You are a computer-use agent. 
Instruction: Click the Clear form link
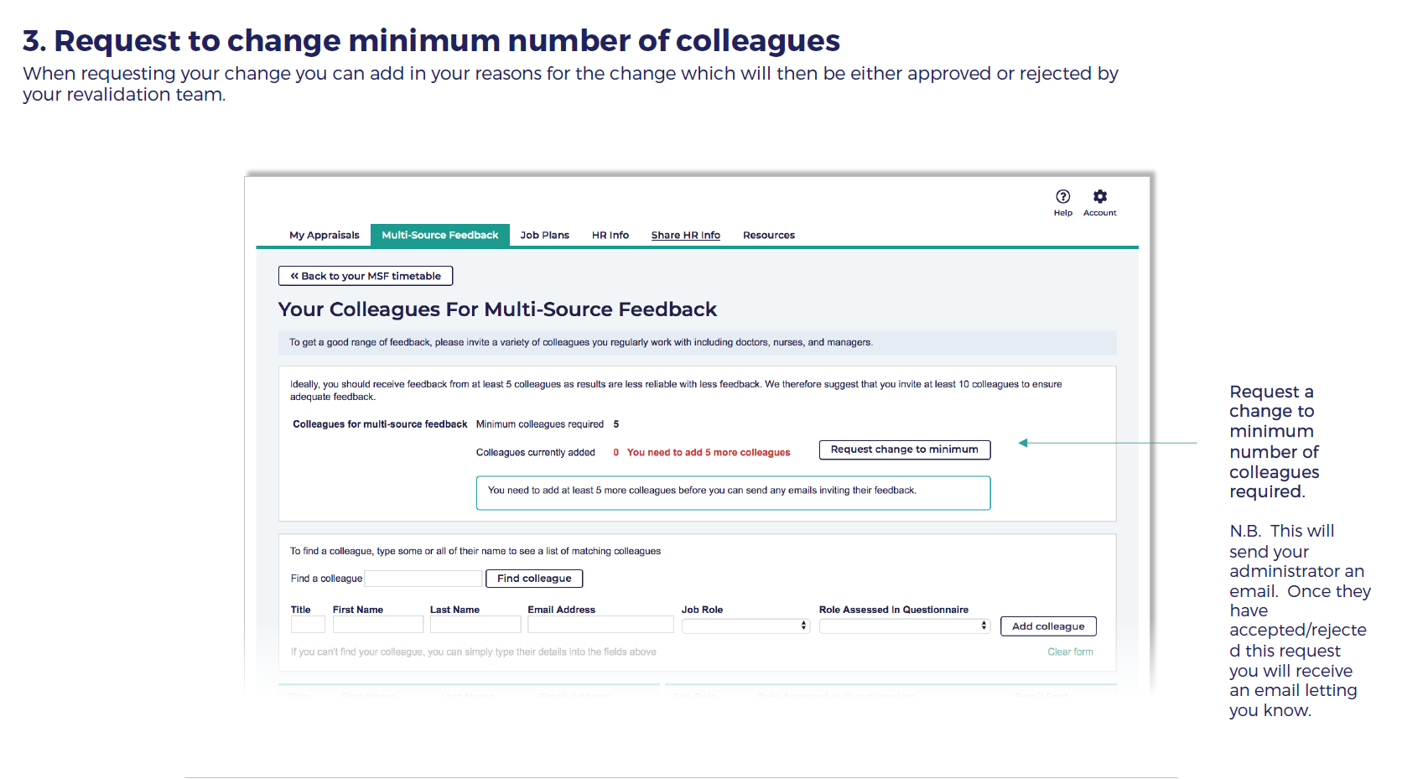[x=1069, y=652]
